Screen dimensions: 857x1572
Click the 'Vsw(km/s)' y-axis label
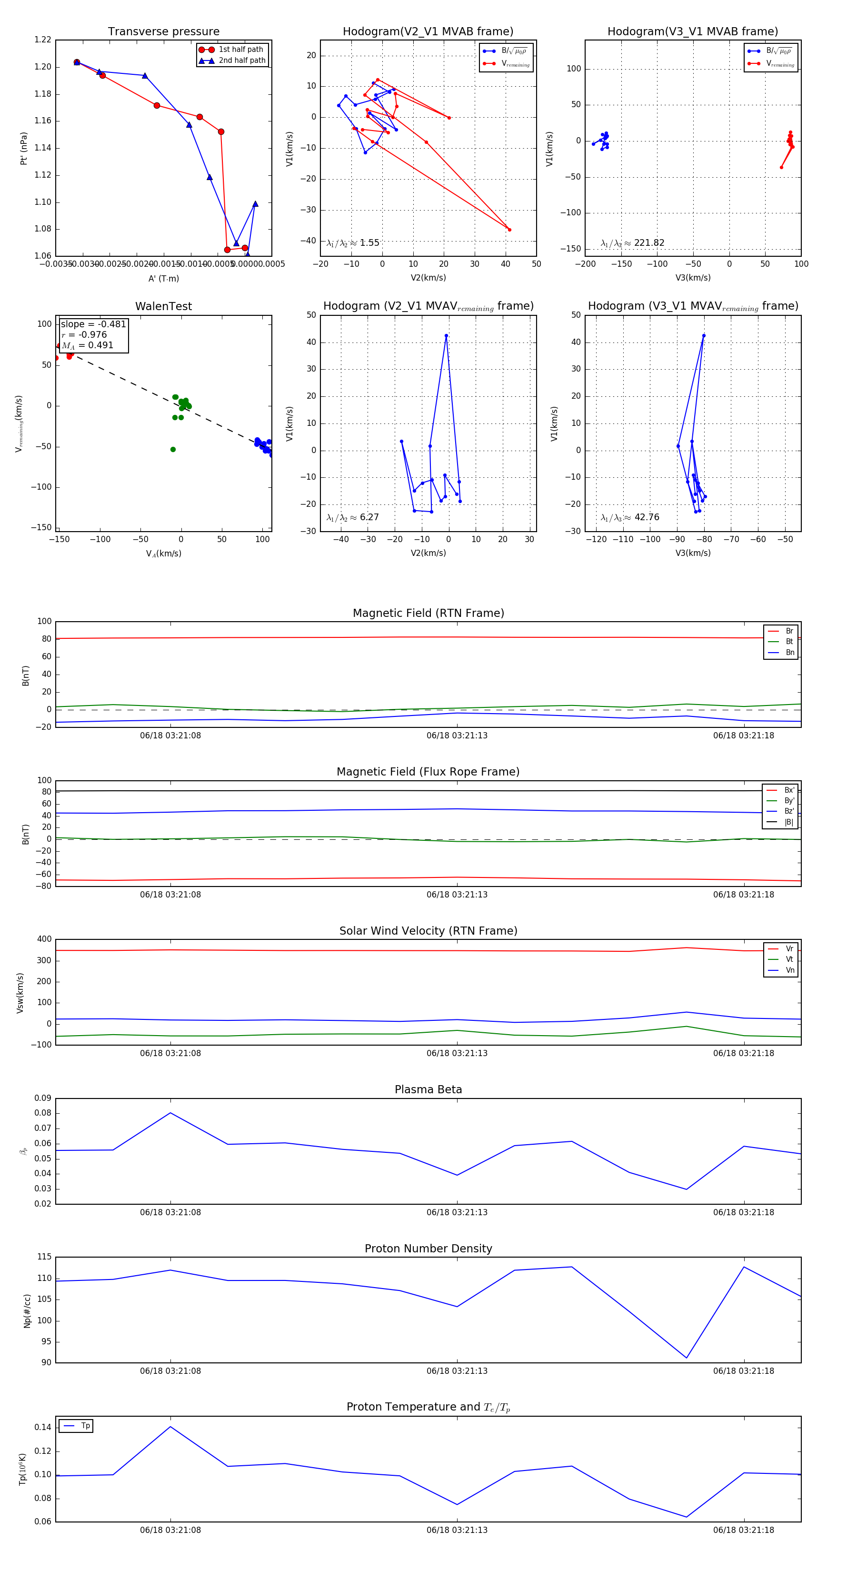click(x=20, y=993)
